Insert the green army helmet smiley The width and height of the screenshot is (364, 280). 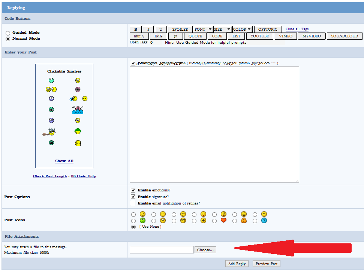[x=78, y=131]
